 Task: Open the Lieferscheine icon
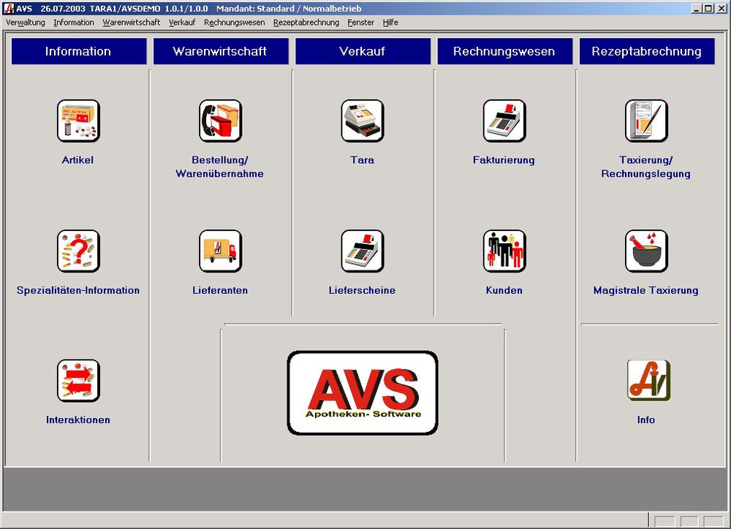[x=362, y=251]
